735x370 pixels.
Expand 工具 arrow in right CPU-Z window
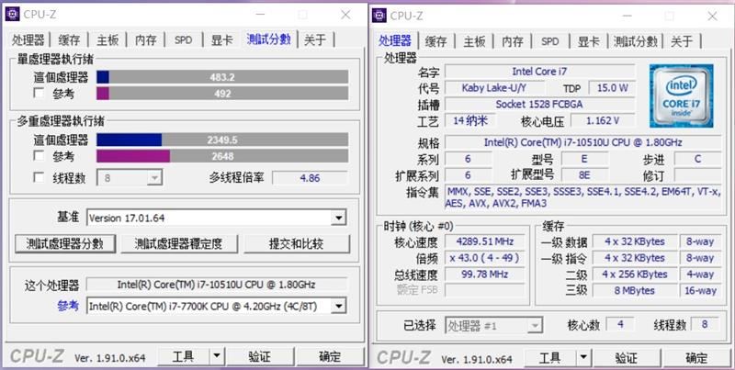tap(583, 358)
